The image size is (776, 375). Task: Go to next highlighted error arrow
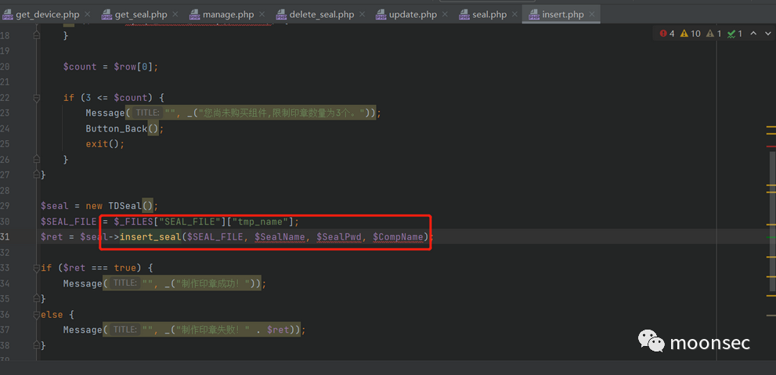pos(767,34)
